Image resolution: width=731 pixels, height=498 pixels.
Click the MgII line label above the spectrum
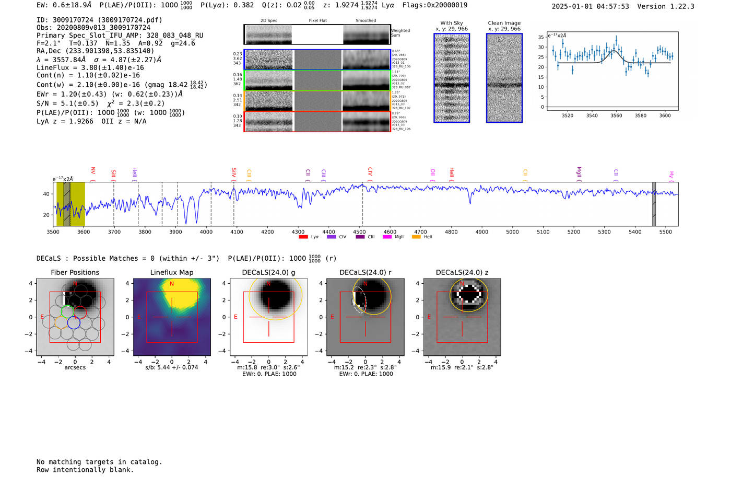(579, 172)
